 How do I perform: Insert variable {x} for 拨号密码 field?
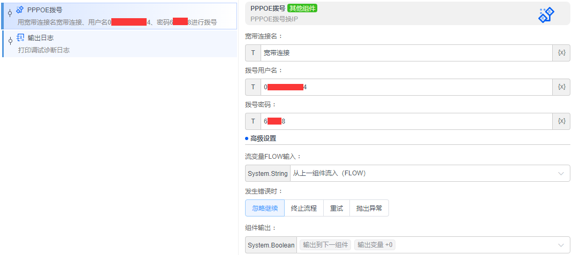561,121
